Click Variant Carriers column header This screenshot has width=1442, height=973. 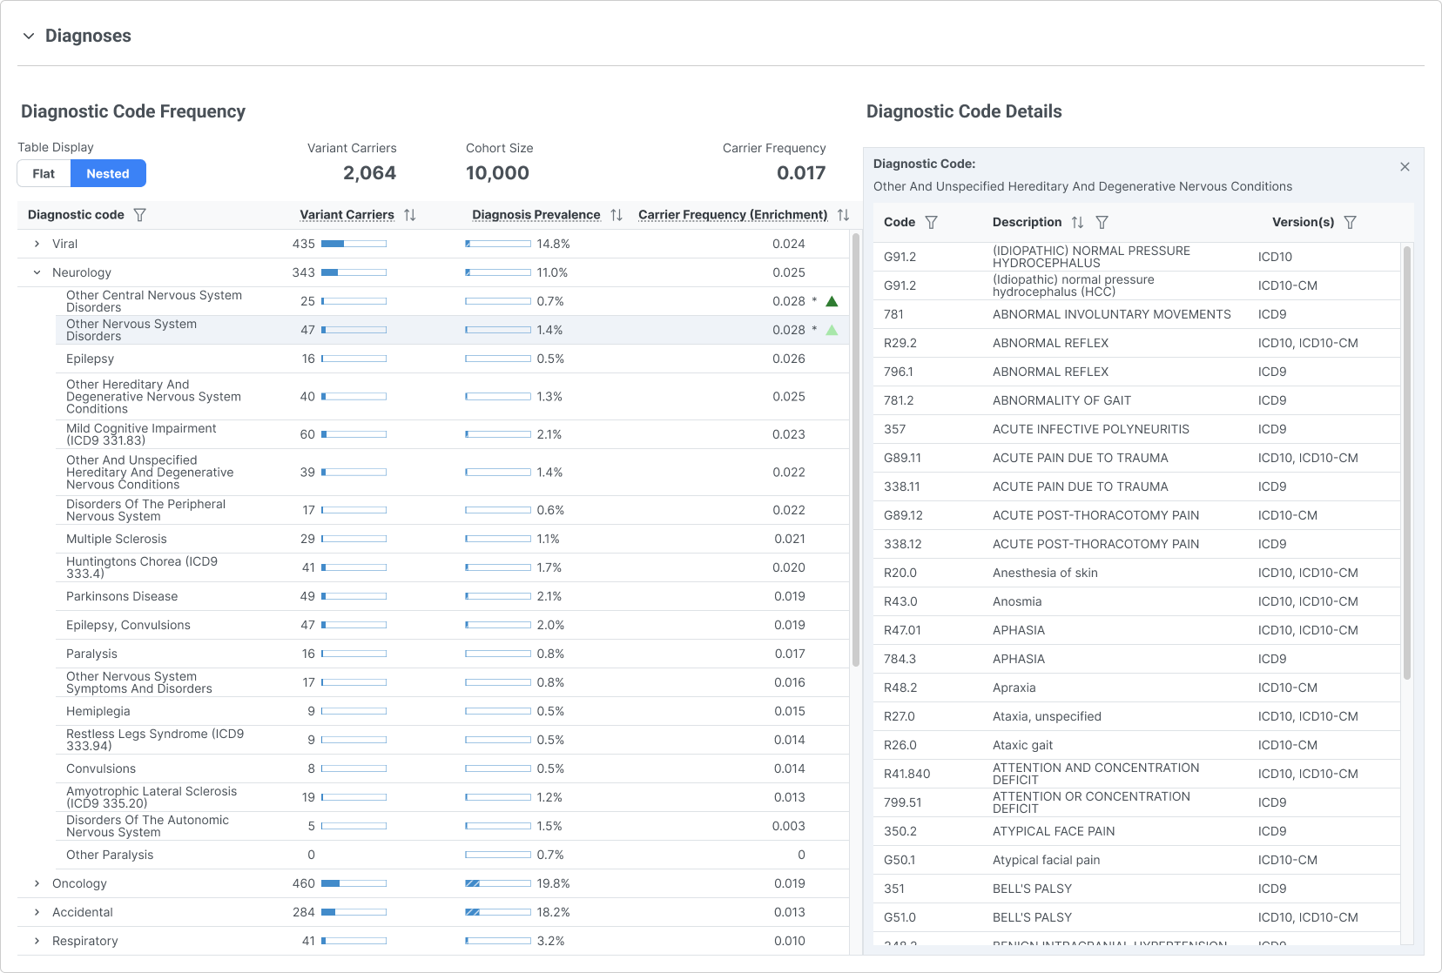coord(347,215)
